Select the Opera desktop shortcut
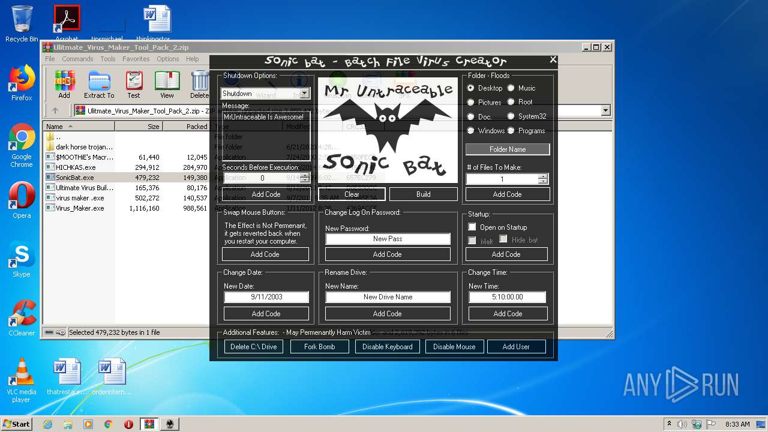The image size is (768, 432). [22, 200]
